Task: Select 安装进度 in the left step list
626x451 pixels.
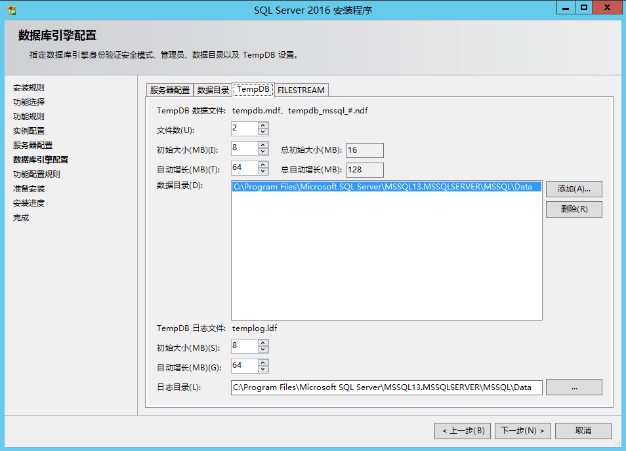Action: point(29,203)
